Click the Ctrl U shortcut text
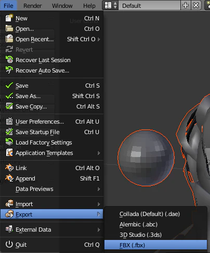The height and width of the screenshot is (253, 210). 91,132
